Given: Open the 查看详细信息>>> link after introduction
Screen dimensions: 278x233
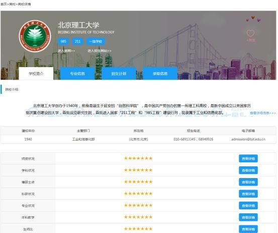Looking at the screenshot, I should (263, 113).
